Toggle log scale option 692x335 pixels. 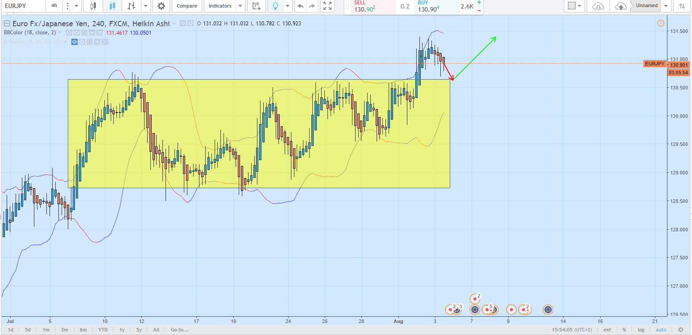(641, 330)
